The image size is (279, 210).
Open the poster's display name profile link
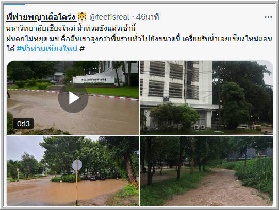coord(41,17)
